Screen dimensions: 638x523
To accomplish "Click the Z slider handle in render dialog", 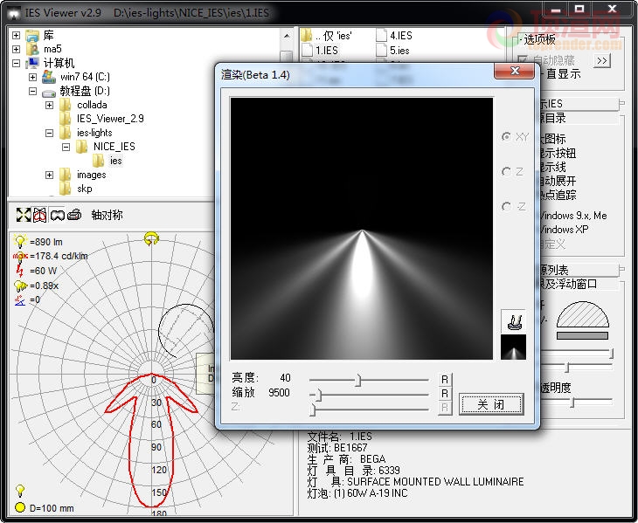I will (312, 409).
